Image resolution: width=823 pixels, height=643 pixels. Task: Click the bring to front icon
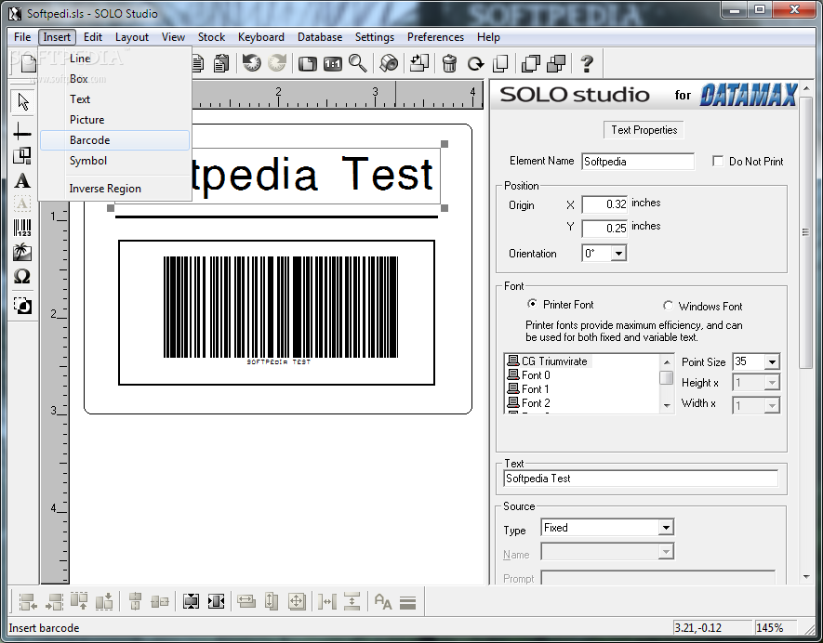531,64
